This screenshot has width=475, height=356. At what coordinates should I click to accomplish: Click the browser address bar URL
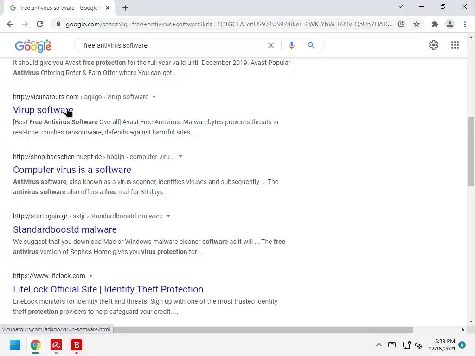(229, 24)
